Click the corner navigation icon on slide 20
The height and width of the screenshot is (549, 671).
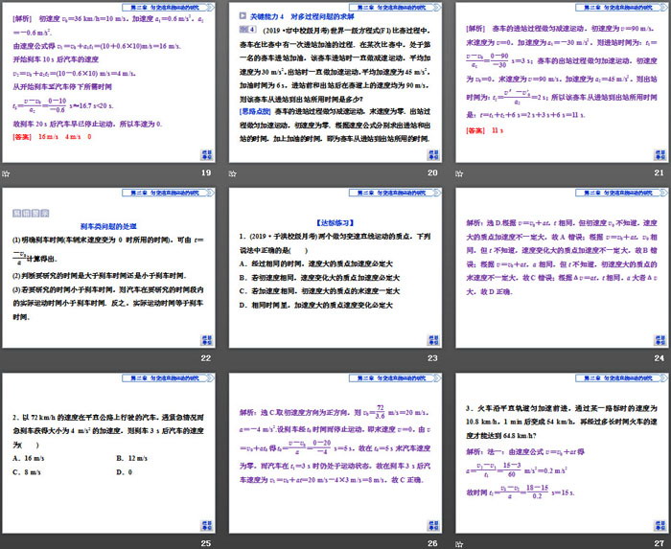click(433, 155)
